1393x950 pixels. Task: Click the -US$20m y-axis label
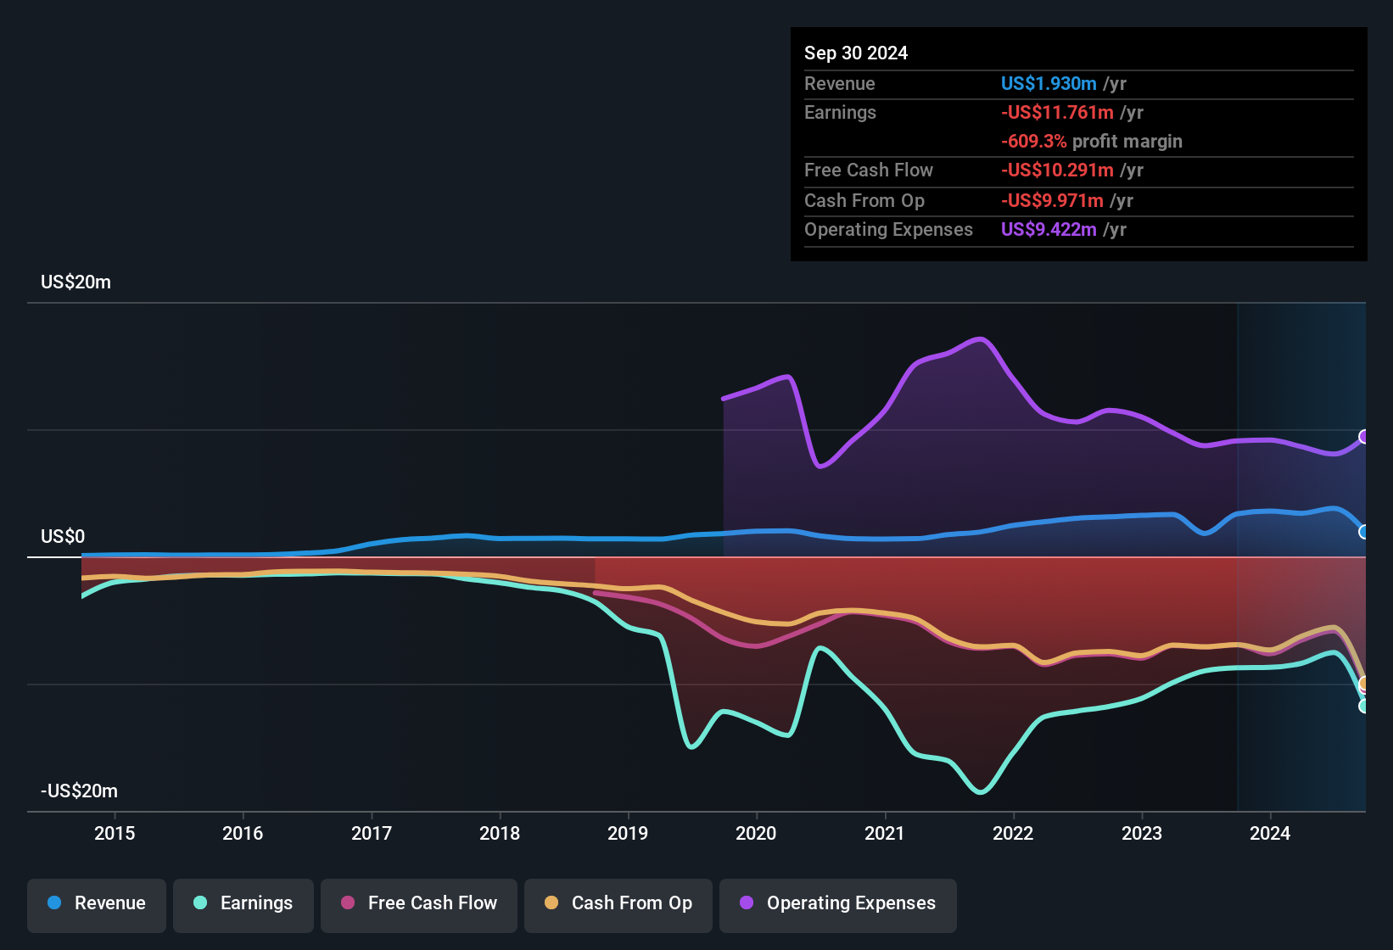[x=79, y=791]
